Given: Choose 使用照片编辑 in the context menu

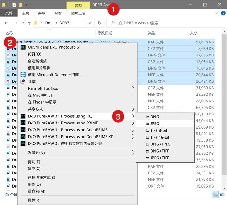Looking at the screenshot, I should click(x=78, y=68).
